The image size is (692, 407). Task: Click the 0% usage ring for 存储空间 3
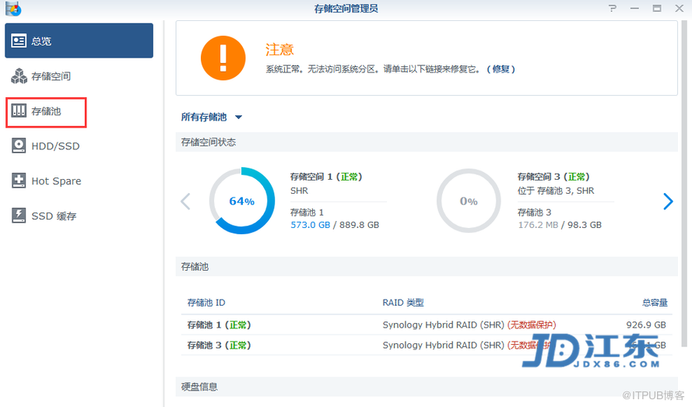(469, 201)
